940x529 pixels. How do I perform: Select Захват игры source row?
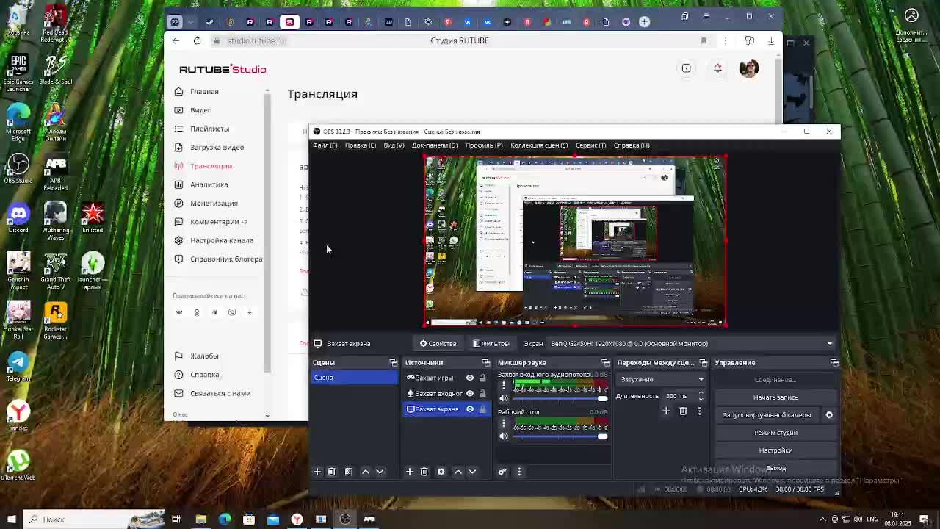pyautogui.click(x=446, y=378)
